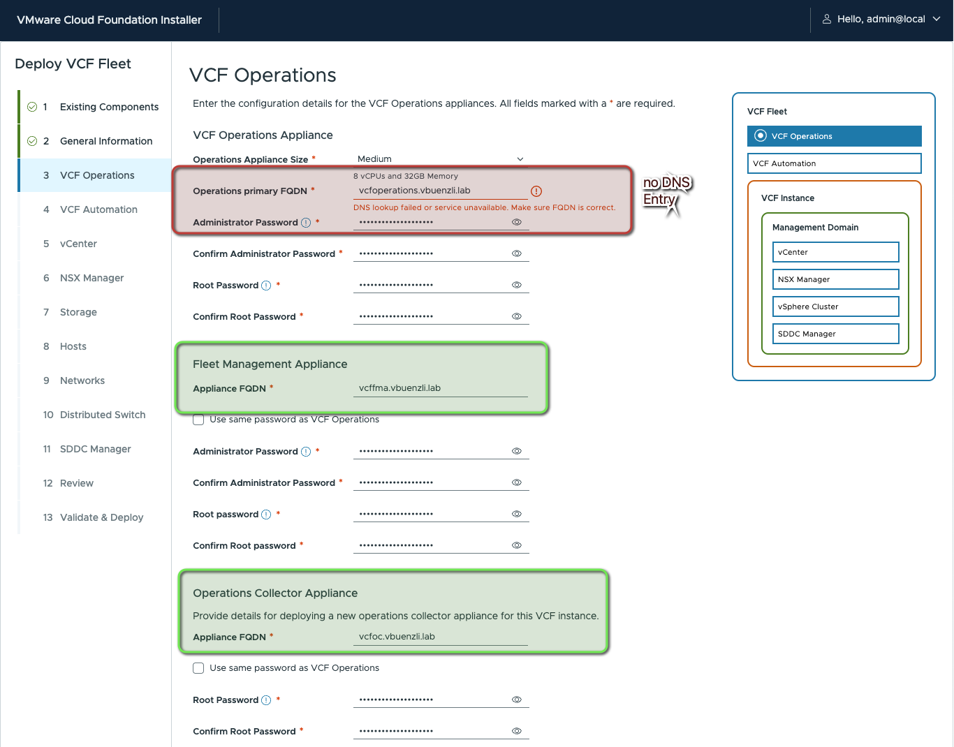Click '8 vCPUs and 32GB Memory' hint text

pos(406,176)
